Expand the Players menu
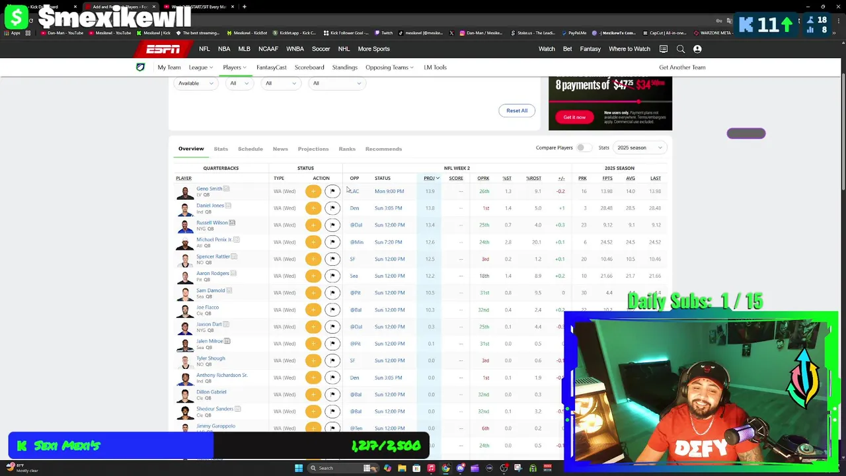 click(x=235, y=67)
